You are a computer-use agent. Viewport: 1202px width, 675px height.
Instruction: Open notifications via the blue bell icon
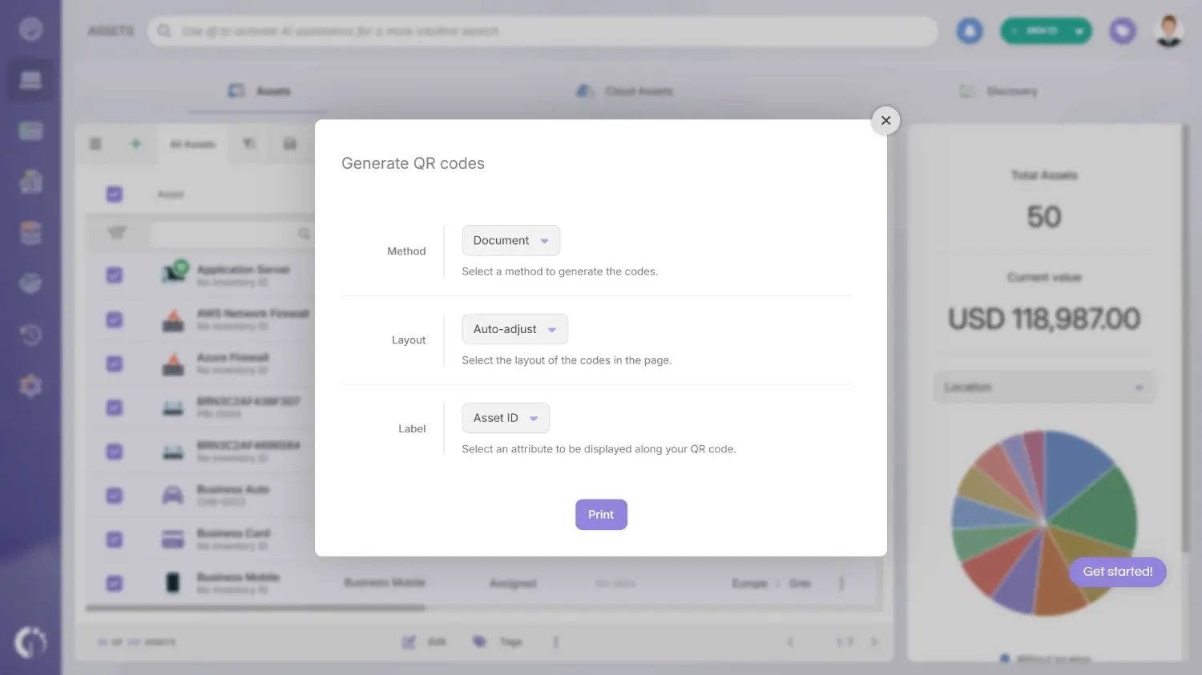coord(970,30)
